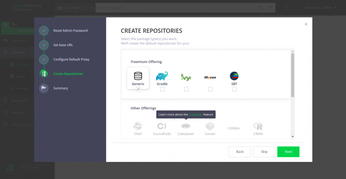Focus the Search Packages input field
Image resolution: width=346 pixels, height=179 pixels.
coord(177,8)
